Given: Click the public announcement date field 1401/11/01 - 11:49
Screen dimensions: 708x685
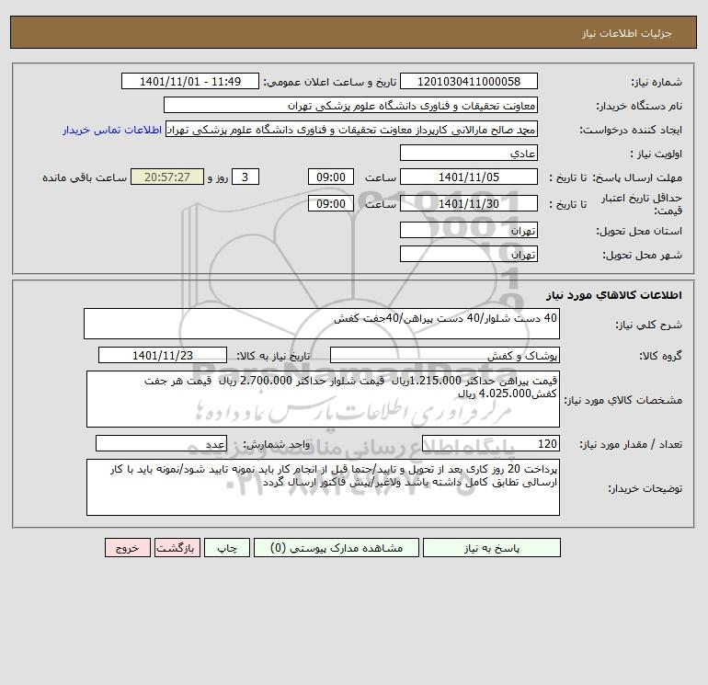Looking at the screenshot, I should coord(190,81).
